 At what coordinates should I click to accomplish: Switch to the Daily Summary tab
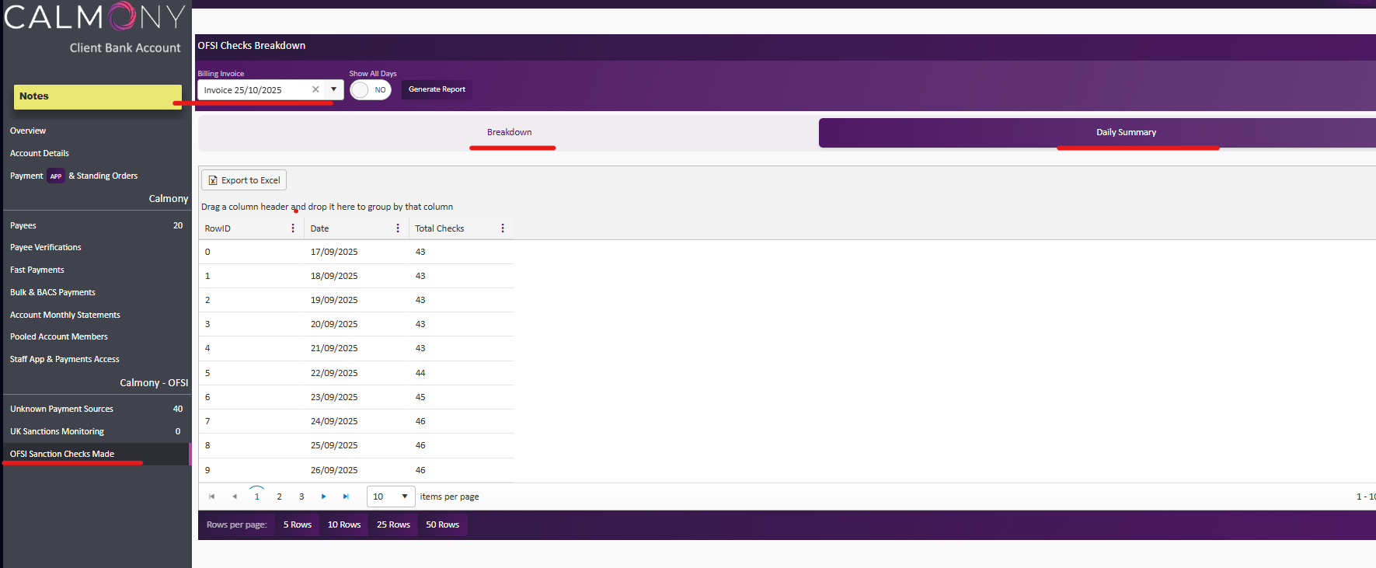pos(1126,133)
